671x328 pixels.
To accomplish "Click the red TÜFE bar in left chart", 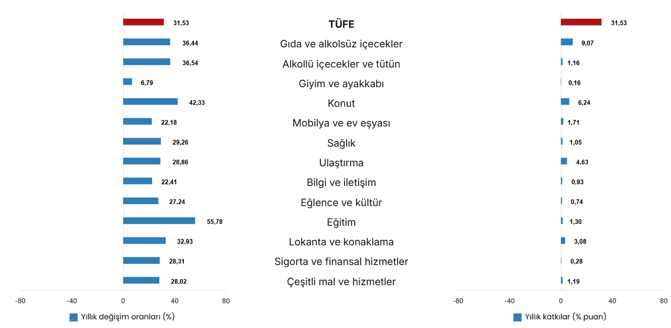I will tap(143, 22).
